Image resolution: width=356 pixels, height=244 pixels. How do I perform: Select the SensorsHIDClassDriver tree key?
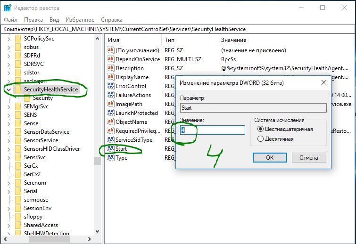pos(52,149)
